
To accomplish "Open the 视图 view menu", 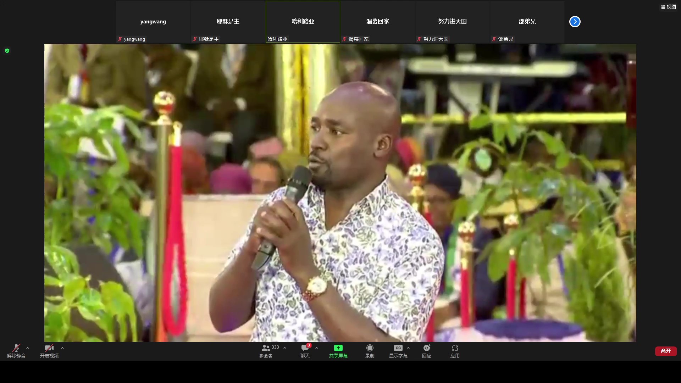I will (x=668, y=7).
